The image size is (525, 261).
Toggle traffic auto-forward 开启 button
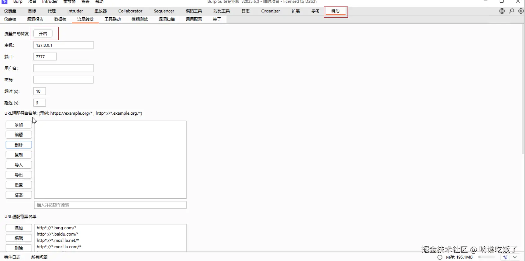click(x=43, y=33)
